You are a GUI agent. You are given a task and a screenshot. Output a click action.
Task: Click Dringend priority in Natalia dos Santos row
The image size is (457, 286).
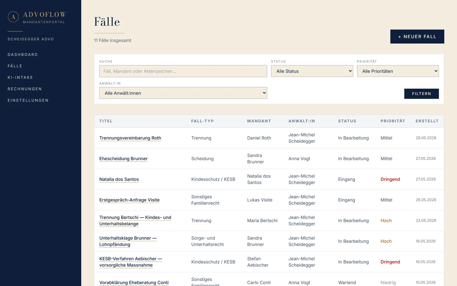[390, 179]
